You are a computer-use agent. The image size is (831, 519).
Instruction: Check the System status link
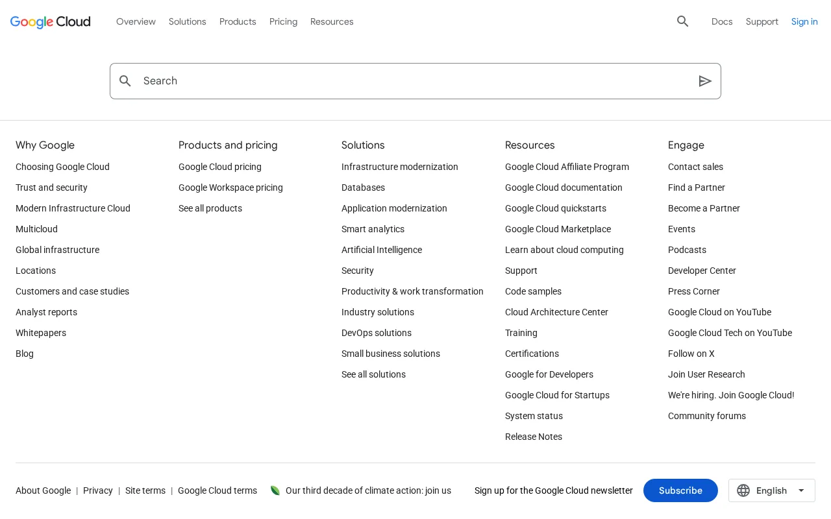(x=534, y=416)
